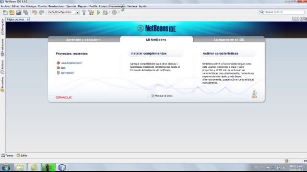Expand the Proyectos side panel

(2, 85)
